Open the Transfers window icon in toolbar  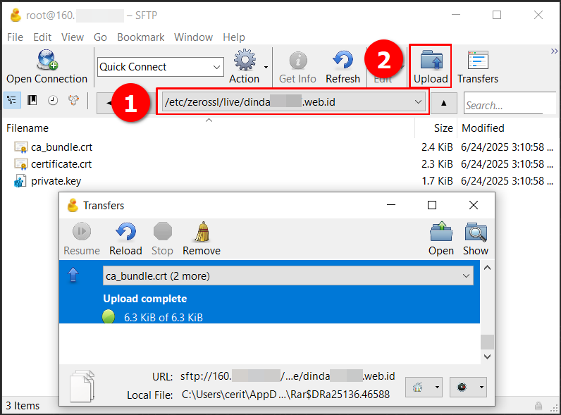coord(477,67)
